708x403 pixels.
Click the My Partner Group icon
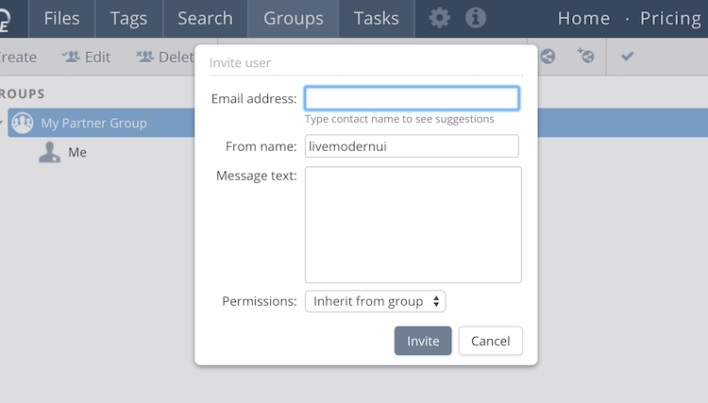coord(24,123)
